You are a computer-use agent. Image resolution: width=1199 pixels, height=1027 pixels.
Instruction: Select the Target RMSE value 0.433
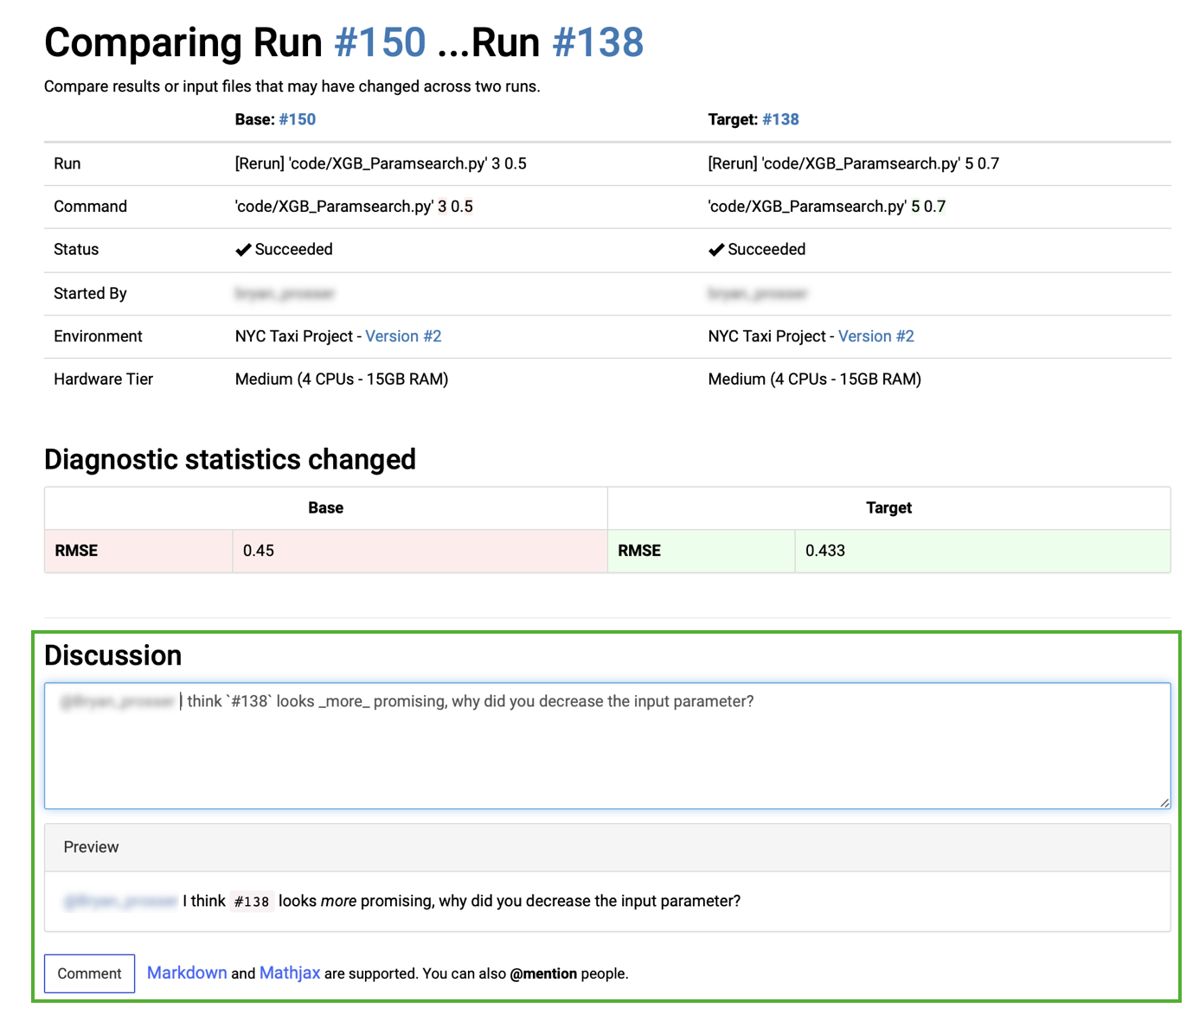[825, 551]
